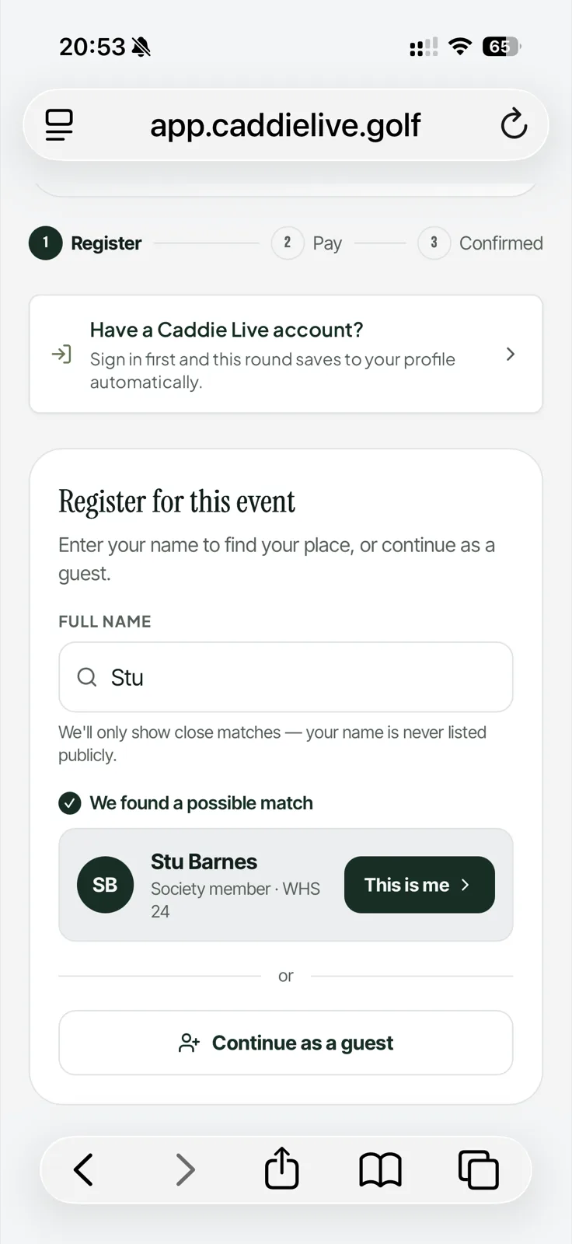Tap the Safari forward arrow
The width and height of the screenshot is (572, 1244).
(x=185, y=1169)
